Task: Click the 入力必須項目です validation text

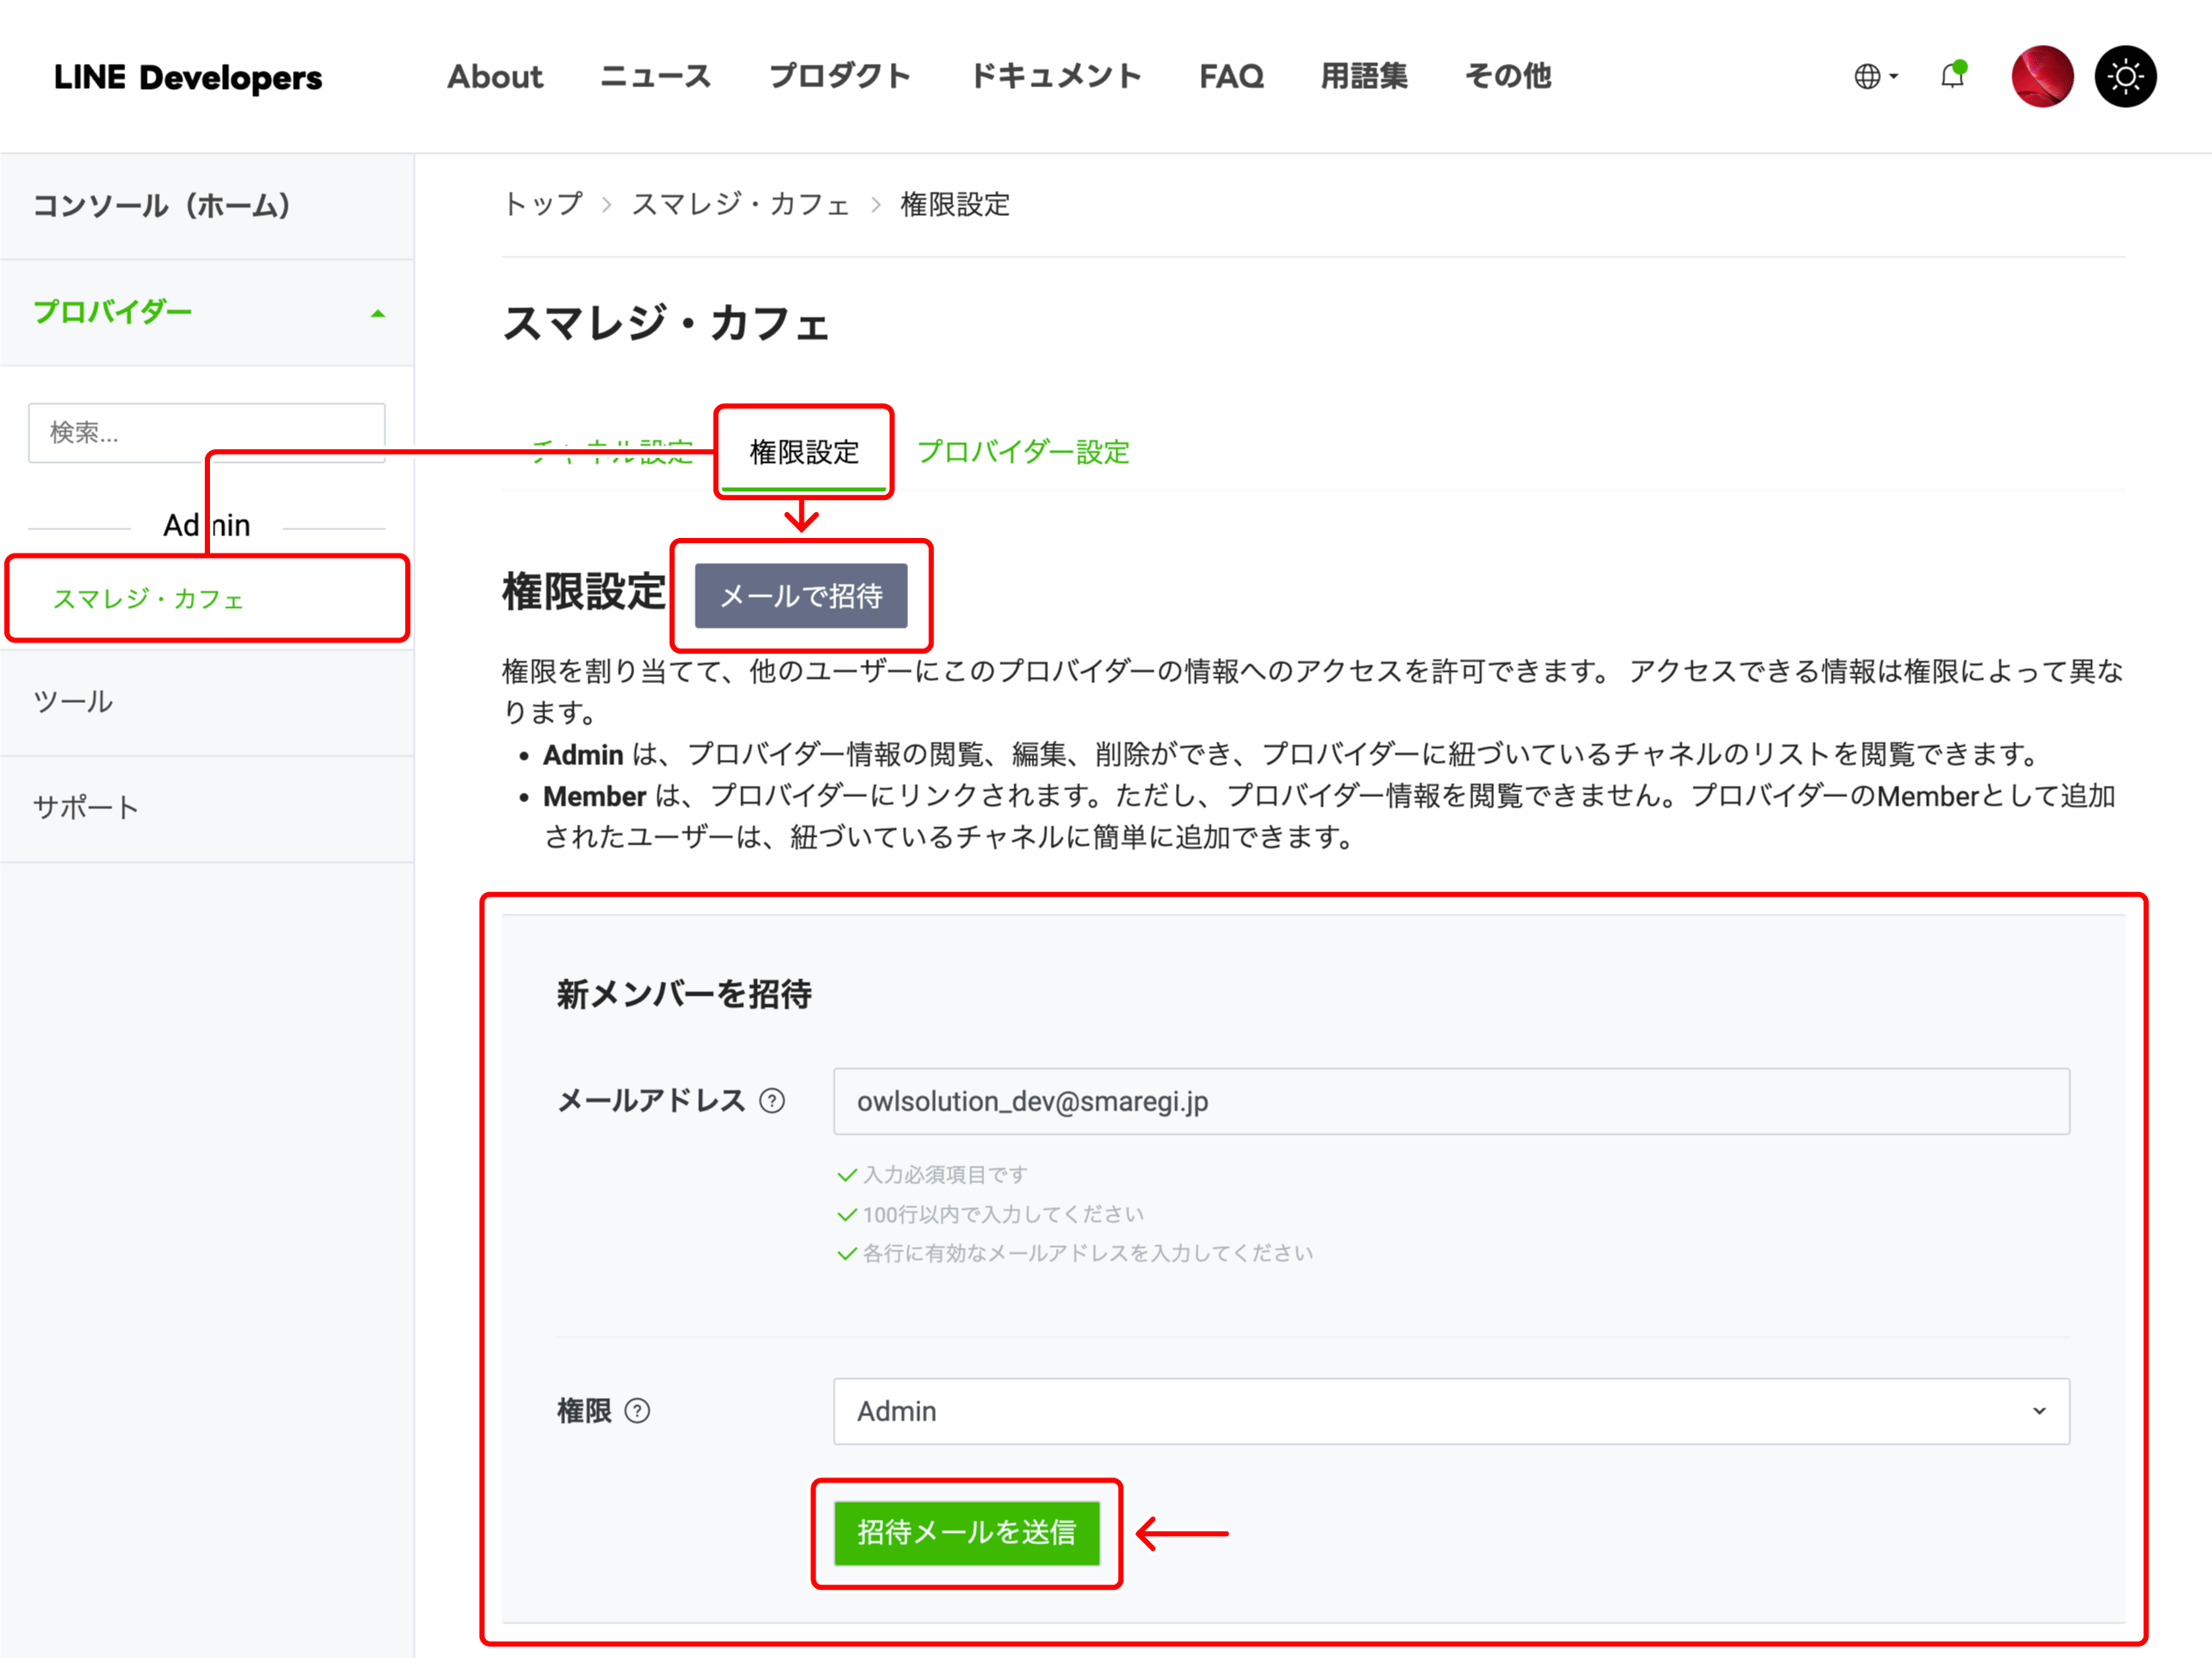Action: pos(945,1174)
